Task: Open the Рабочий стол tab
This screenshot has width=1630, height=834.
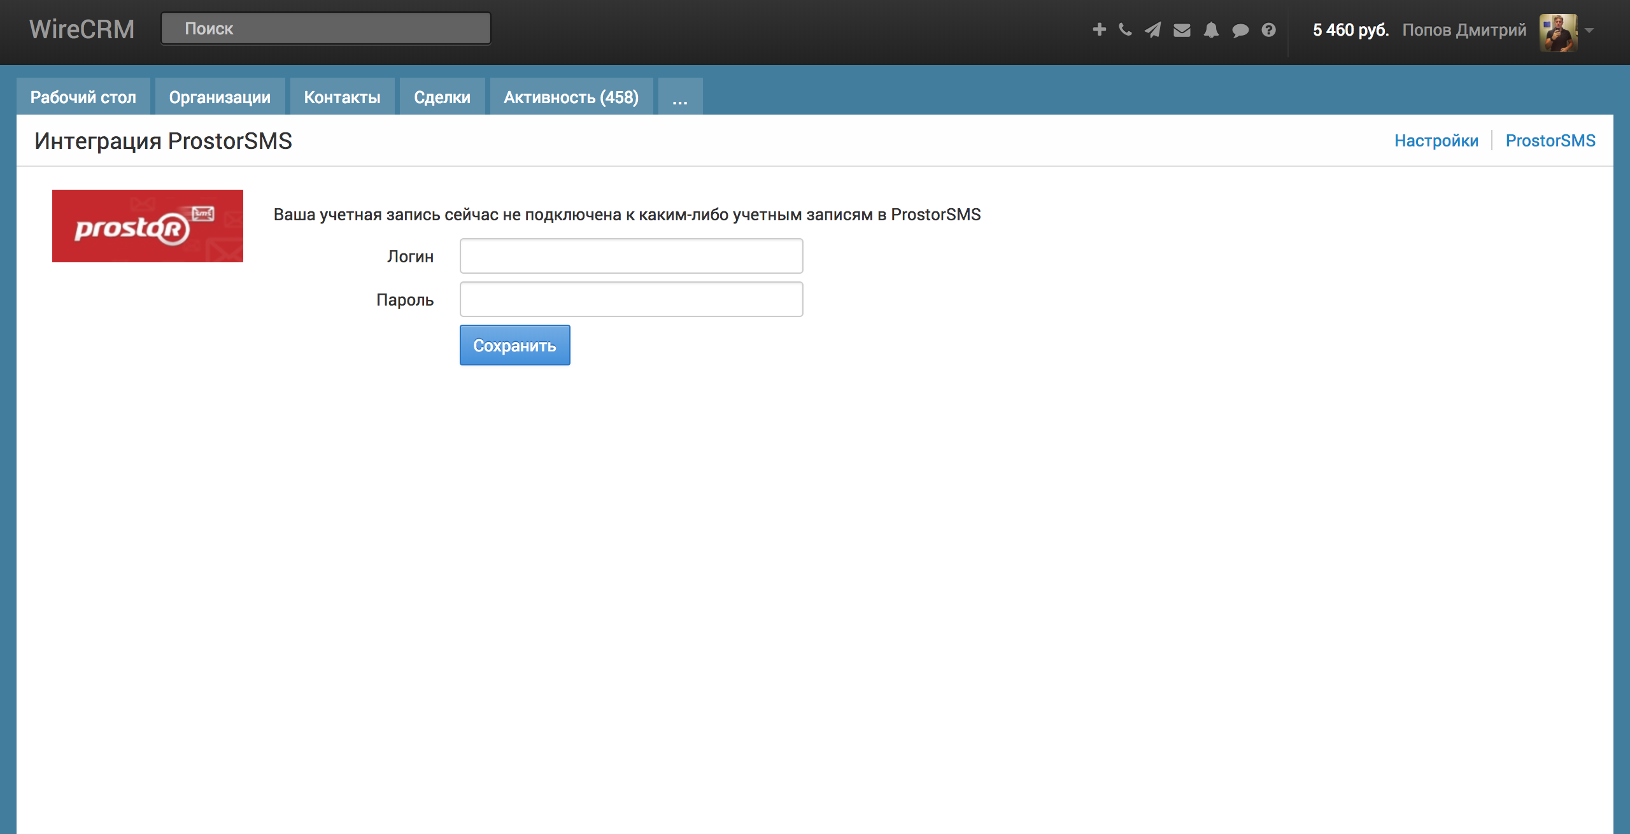Action: (x=83, y=97)
